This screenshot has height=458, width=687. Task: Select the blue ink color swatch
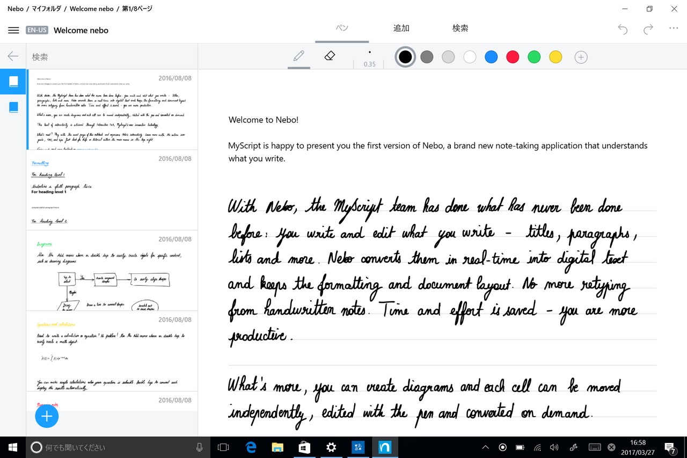coord(491,56)
